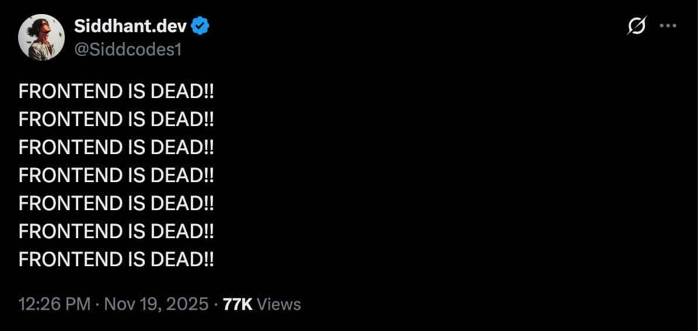Open the Grok explain-this-post icon
The height and width of the screenshot is (331, 698).
(637, 26)
